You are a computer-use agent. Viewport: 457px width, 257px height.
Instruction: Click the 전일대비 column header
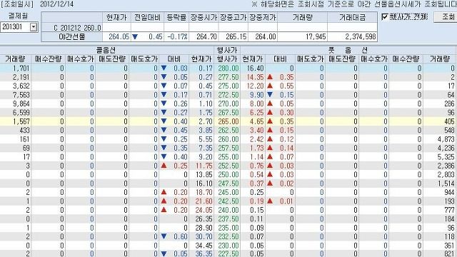point(147,17)
